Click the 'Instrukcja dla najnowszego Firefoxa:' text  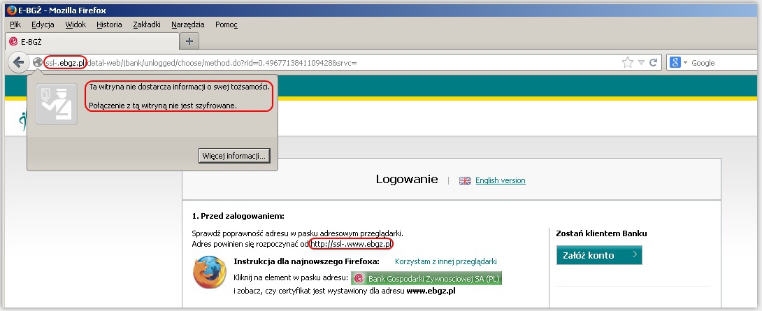coord(306,261)
